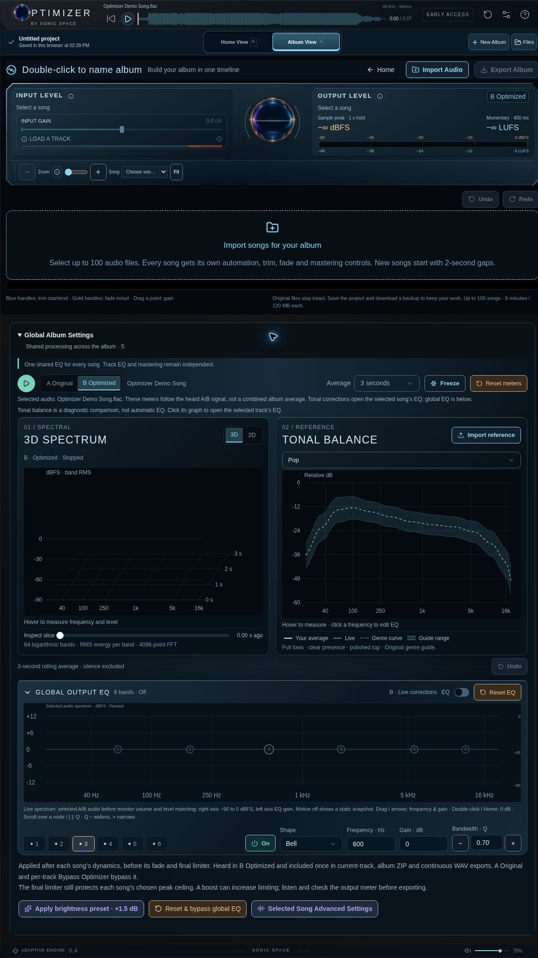Click the circular reset arrow icon beside Early Access
The width and height of the screenshot is (538, 958).
pyautogui.click(x=488, y=14)
